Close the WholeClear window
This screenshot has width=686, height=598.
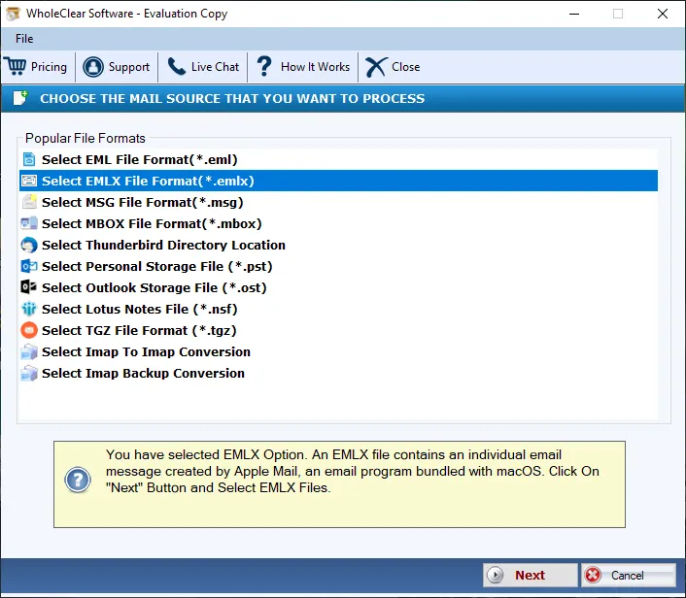click(663, 14)
